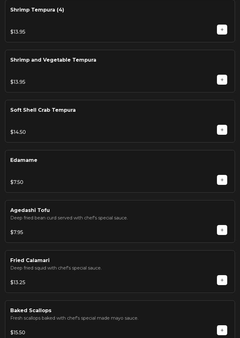
Task: Tap the plus icon for Baked Scallops
Action: (x=222, y=330)
